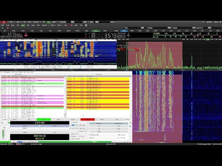Click the red power button in SDR Console

coord(4,22)
